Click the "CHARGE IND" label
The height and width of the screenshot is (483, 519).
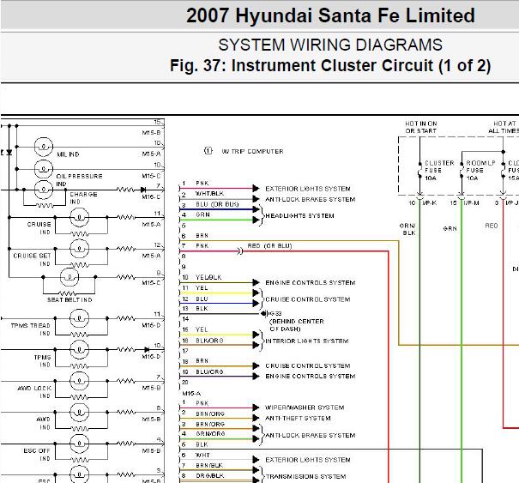coord(83,197)
